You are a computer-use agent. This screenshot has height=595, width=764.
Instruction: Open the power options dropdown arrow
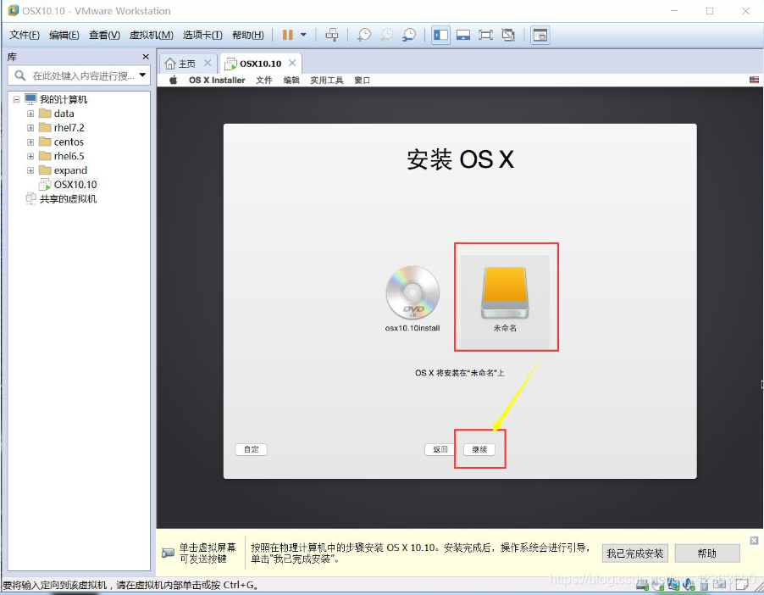(x=303, y=35)
